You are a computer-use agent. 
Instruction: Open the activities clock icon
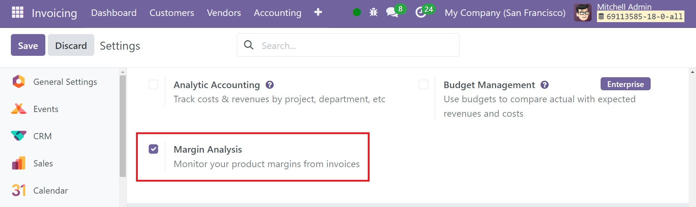[421, 12]
